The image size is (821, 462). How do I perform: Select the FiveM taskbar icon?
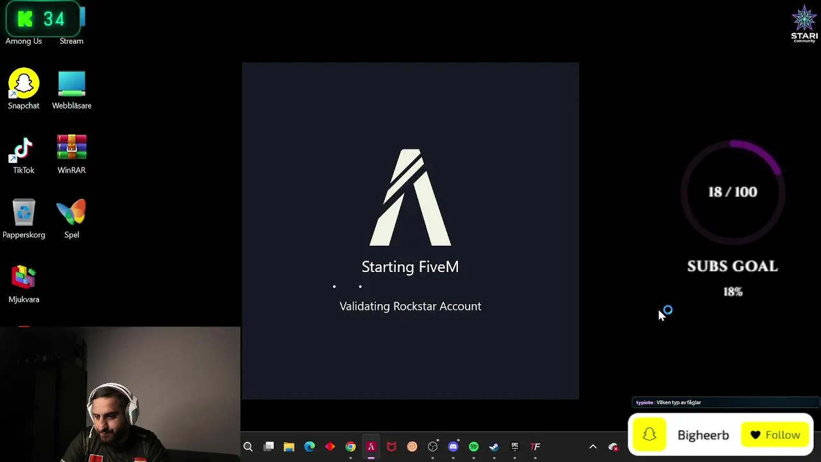(x=371, y=447)
